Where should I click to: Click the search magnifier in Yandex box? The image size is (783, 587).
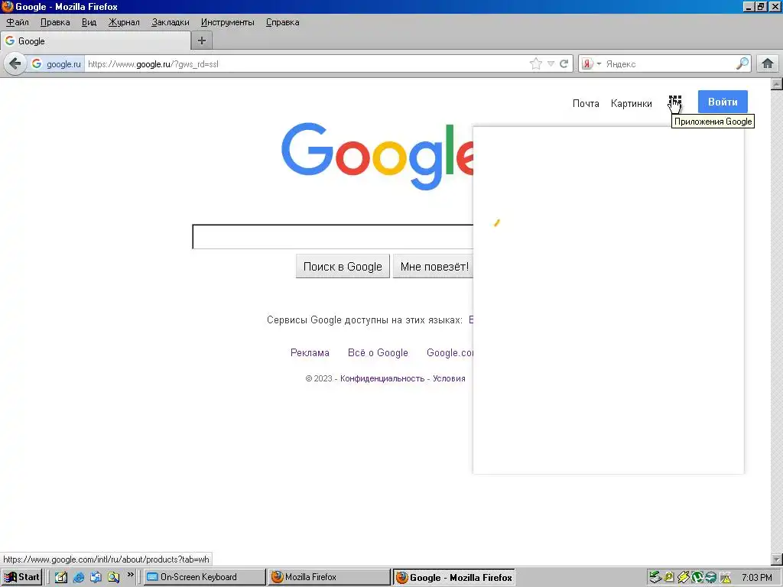[x=742, y=63]
